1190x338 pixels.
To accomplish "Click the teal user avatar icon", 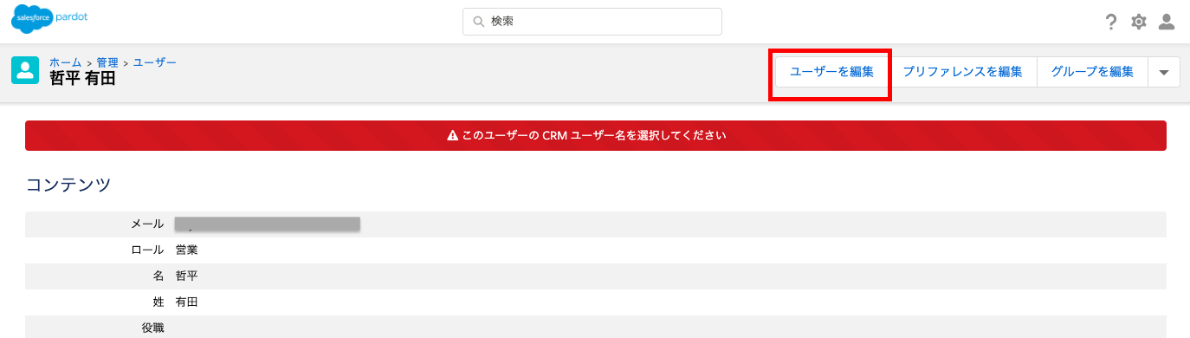I will [25, 71].
